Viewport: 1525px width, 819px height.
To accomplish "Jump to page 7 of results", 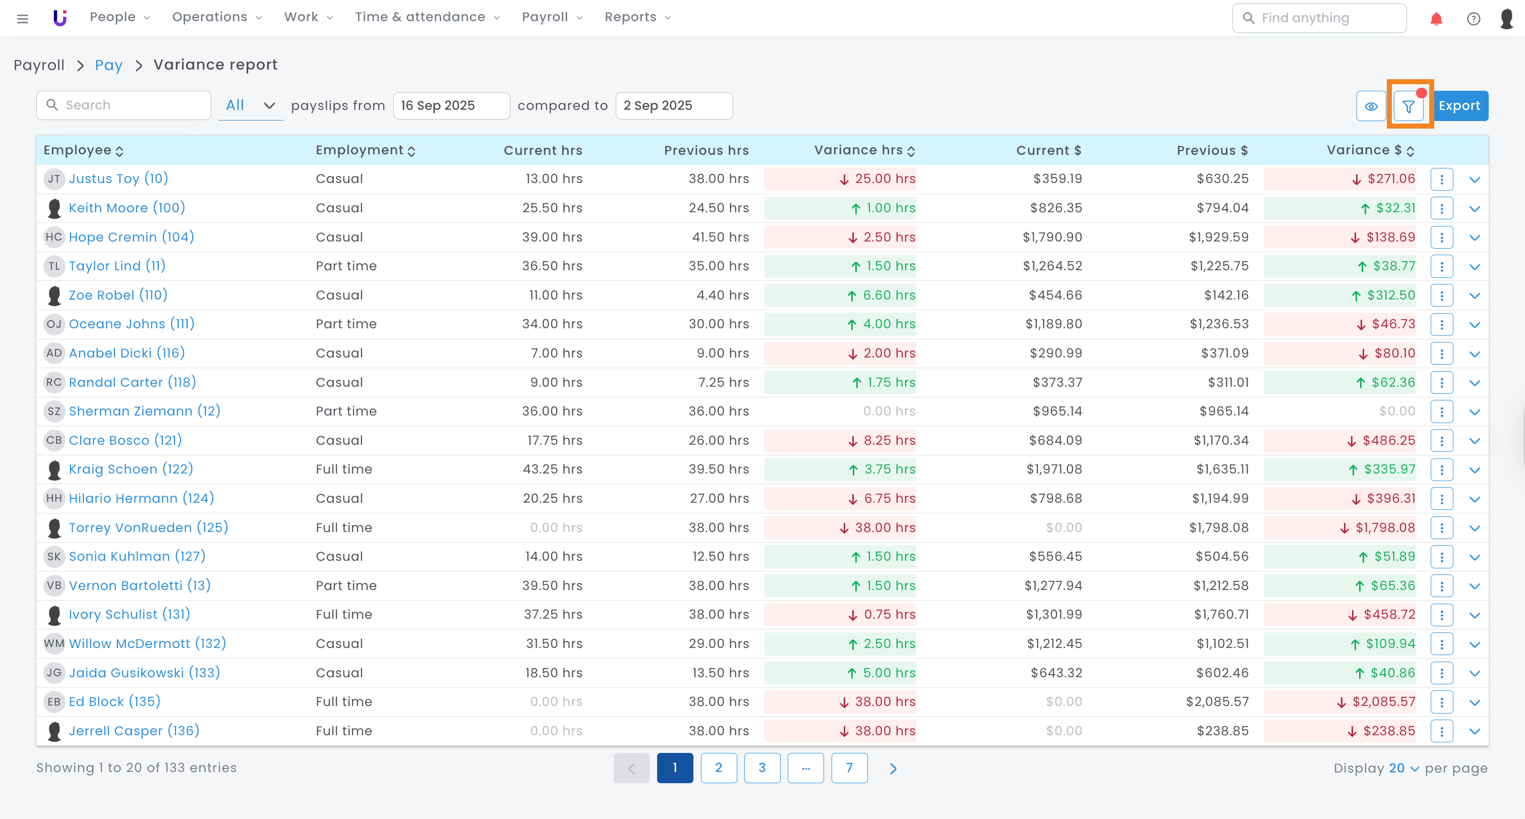I will [849, 768].
